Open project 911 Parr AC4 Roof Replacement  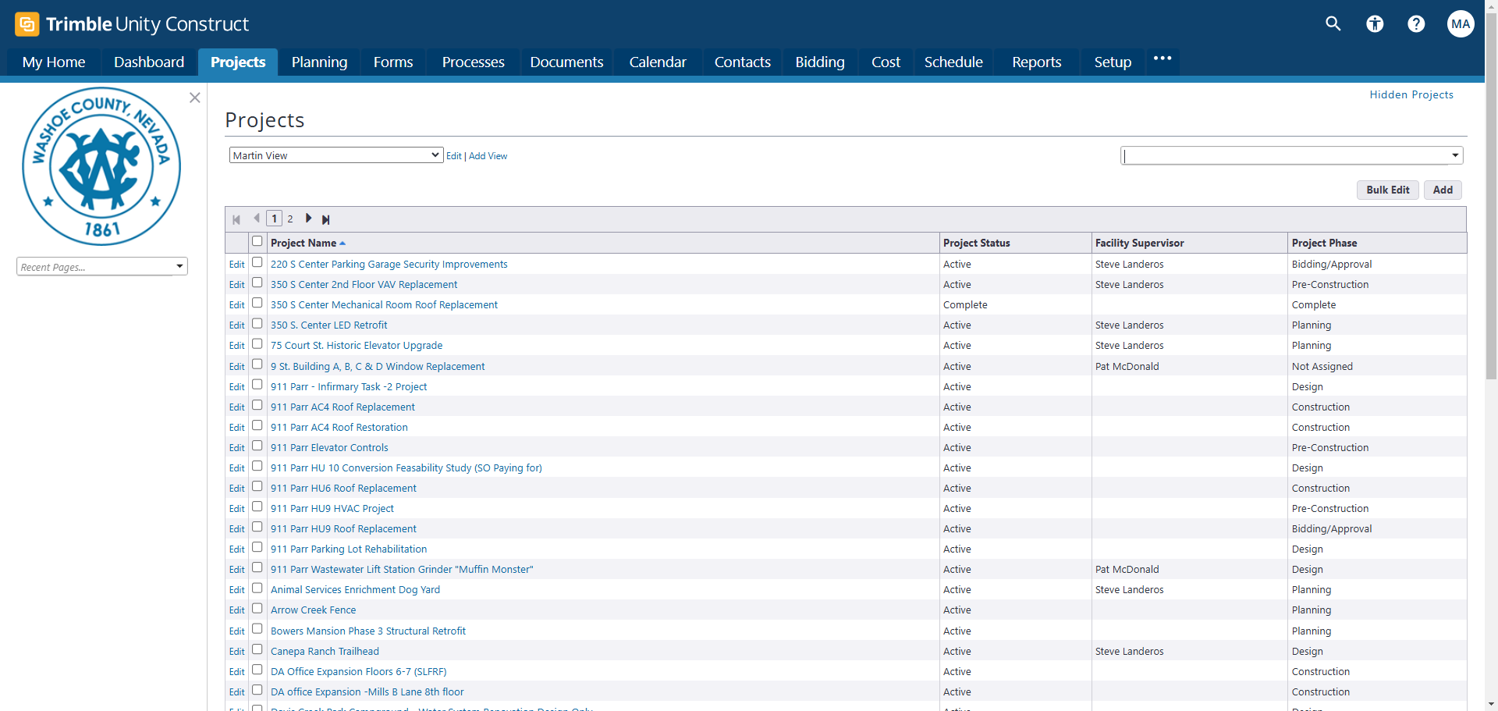343,407
